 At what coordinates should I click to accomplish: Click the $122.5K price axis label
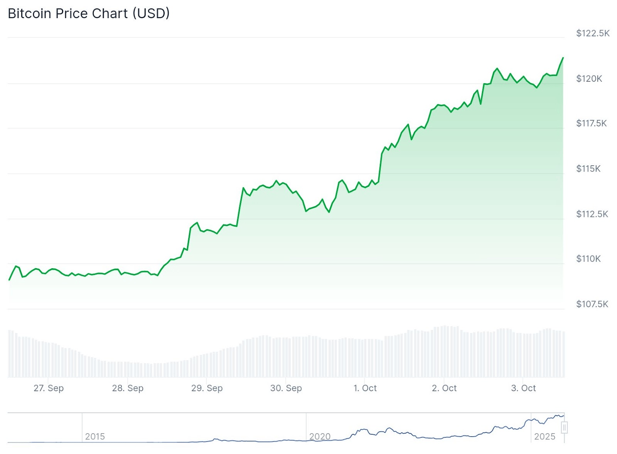click(x=593, y=33)
